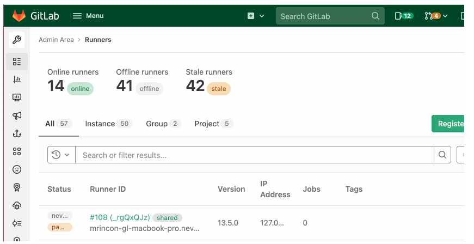Screen dimensions: 474x244
Task: Click the Runners breadcrumb
Action: pos(98,40)
